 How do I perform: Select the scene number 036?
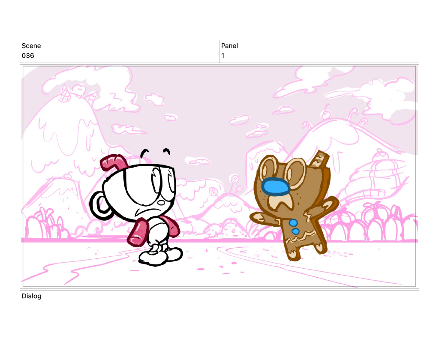coord(28,56)
